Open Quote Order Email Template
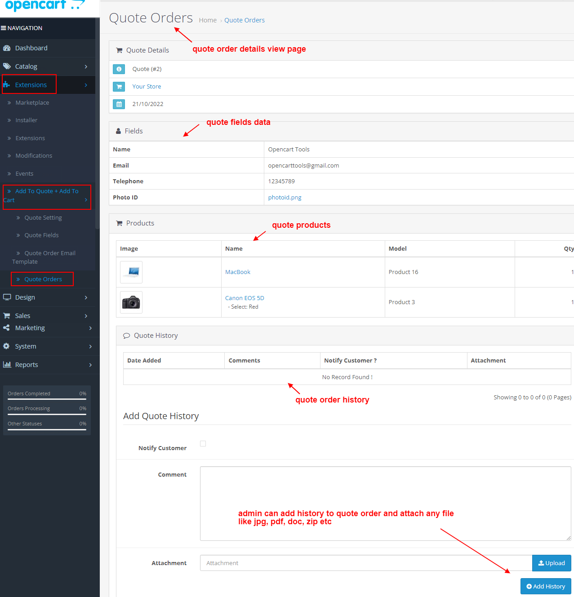The width and height of the screenshot is (574, 597). coord(44,257)
